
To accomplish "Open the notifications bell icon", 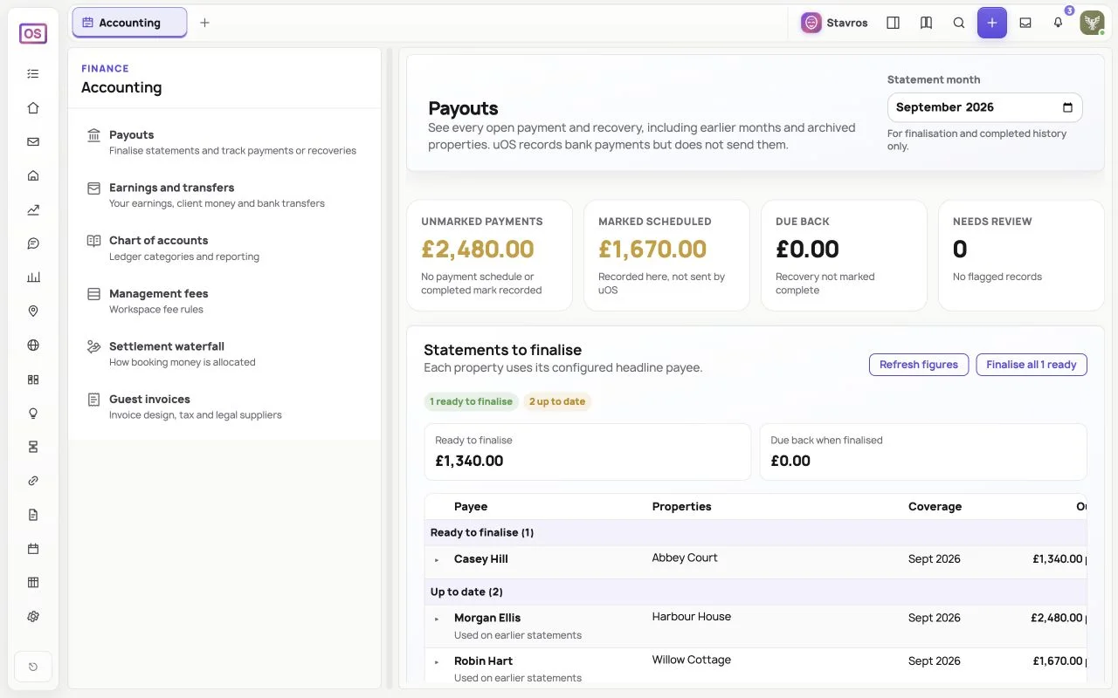I will (1058, 23).
